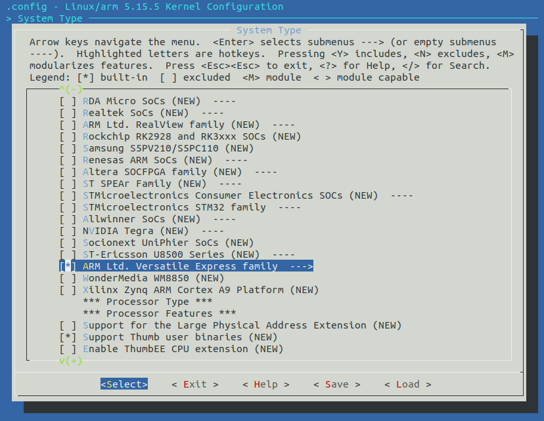Click the scroll-up indicator ^(-)
This screenshot has width=544, height=421.
[x=71, y=89]
